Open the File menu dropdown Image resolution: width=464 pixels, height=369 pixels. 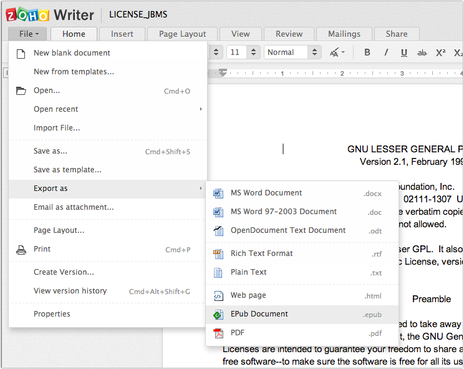click(27, 34)
